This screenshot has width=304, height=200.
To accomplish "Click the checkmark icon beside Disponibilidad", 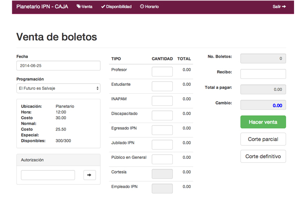I will click(103, 6).
